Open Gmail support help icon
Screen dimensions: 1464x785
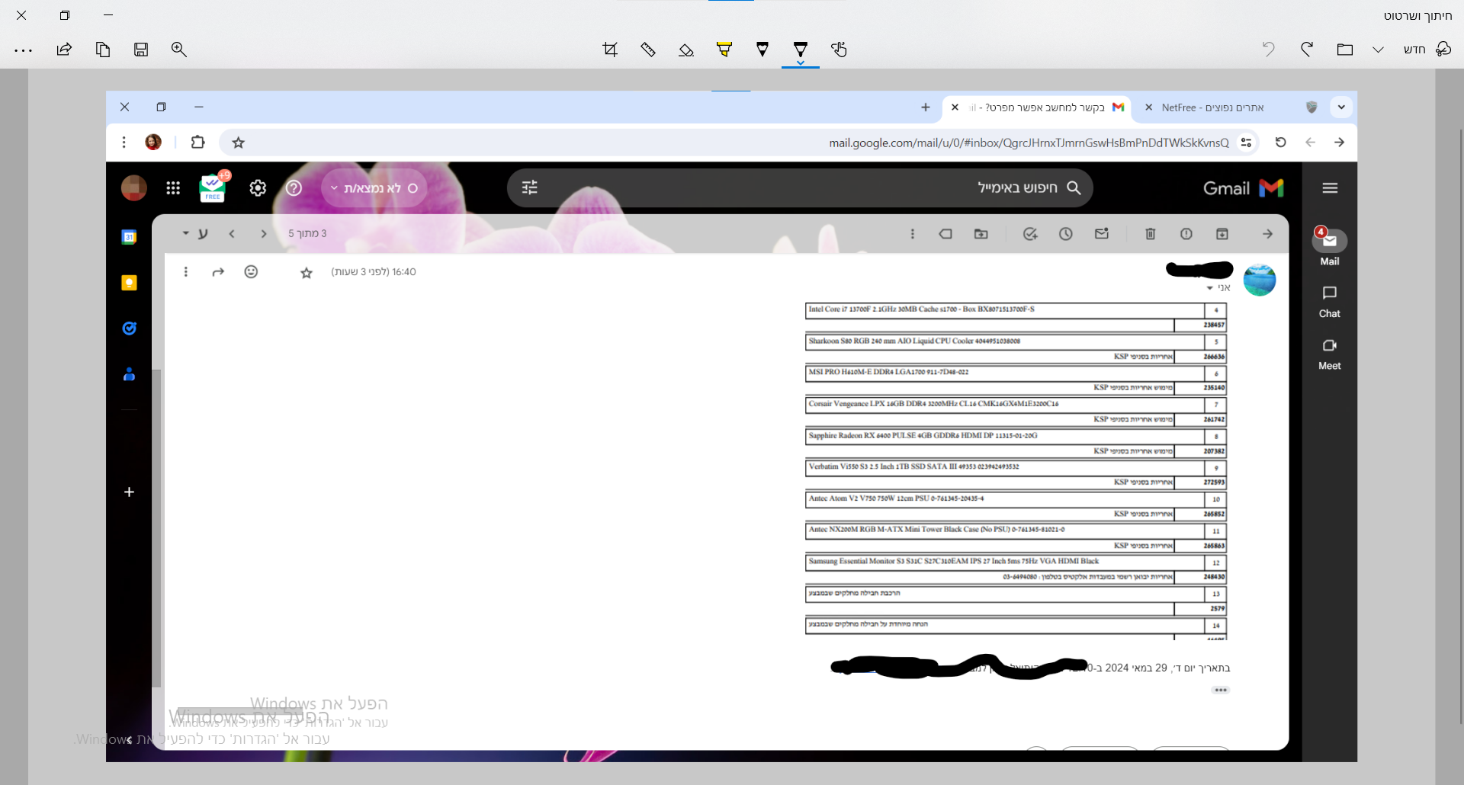(294, 188)
